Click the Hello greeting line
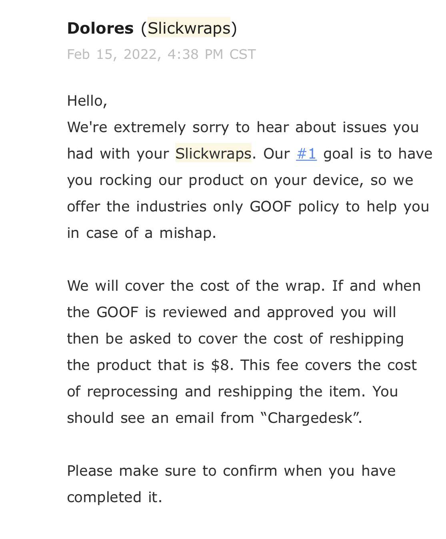Viewport: 446px width, 539px height. click(87, 101)
